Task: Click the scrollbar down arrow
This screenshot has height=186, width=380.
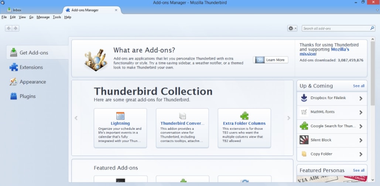Action: [x=373, y=180]
